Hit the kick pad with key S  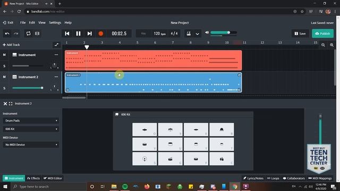[144, 159]
